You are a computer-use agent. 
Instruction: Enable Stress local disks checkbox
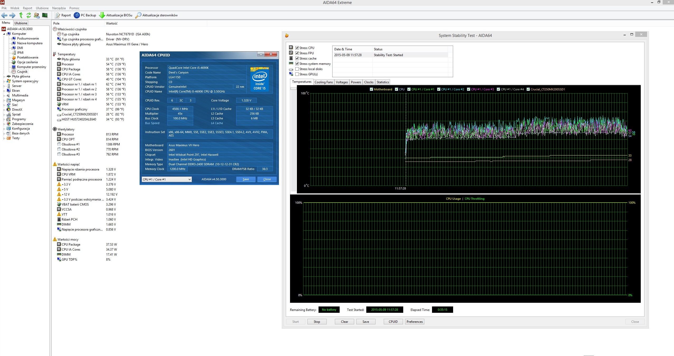(297, 69)
